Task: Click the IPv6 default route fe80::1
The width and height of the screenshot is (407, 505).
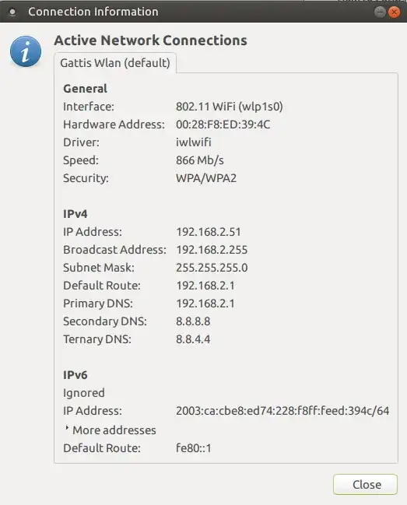Action: (x=194, y=448)
